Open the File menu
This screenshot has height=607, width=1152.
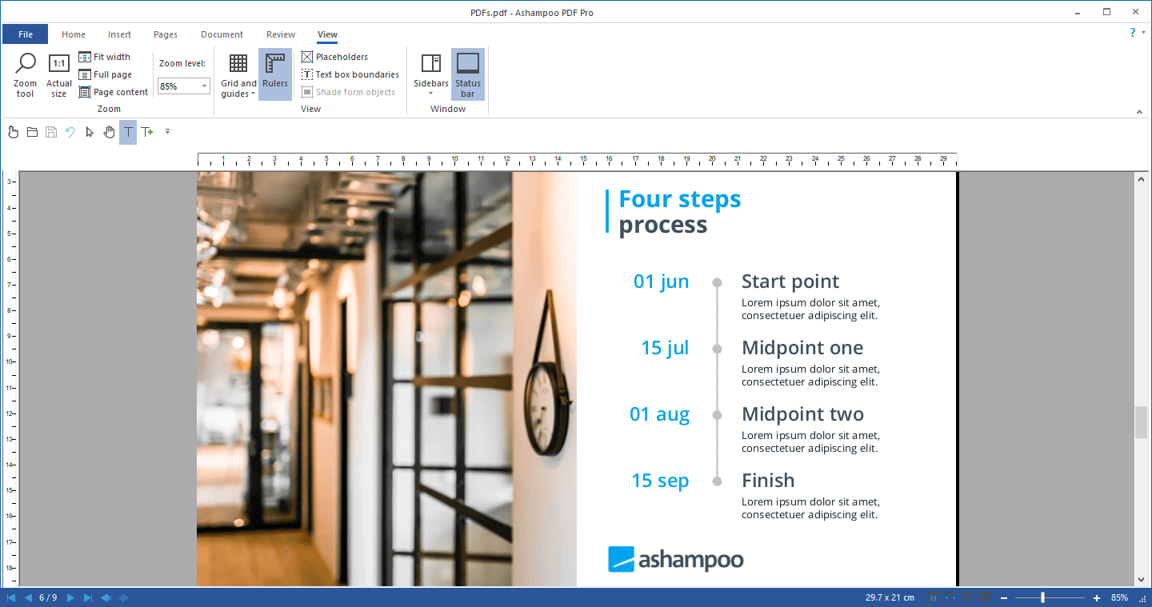[x=25, y=34]
